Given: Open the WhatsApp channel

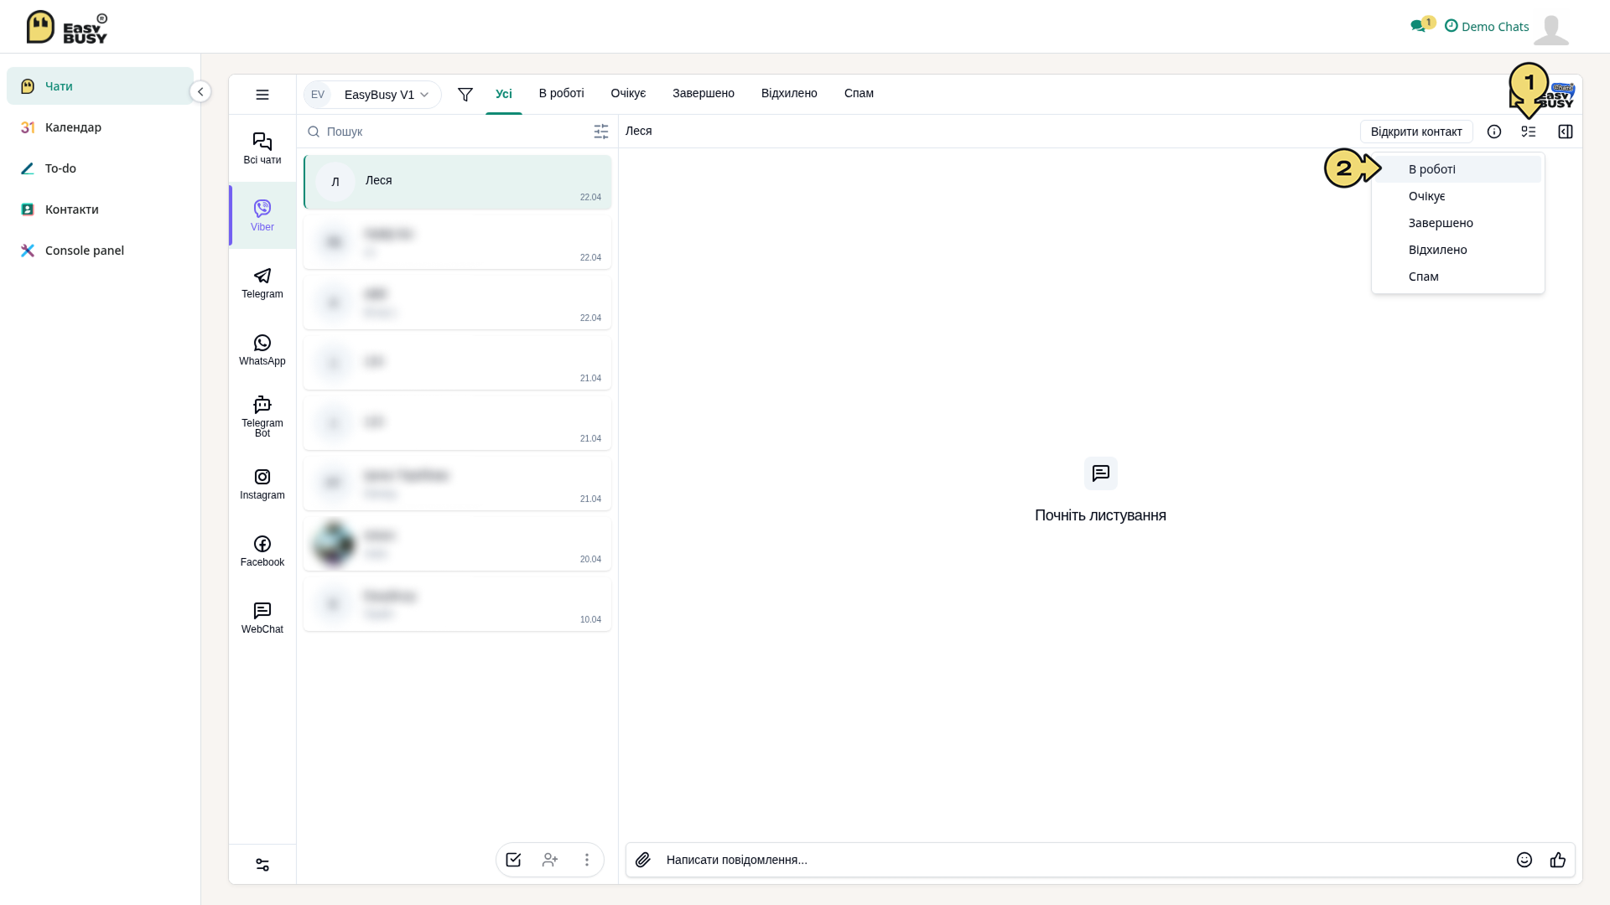Looking at the screenshot, I should pos(262,349).
